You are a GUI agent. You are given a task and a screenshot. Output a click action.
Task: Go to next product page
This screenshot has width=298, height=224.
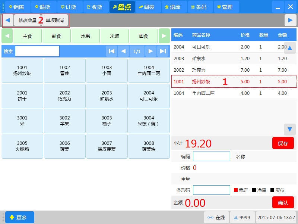[x=151, y=51]
